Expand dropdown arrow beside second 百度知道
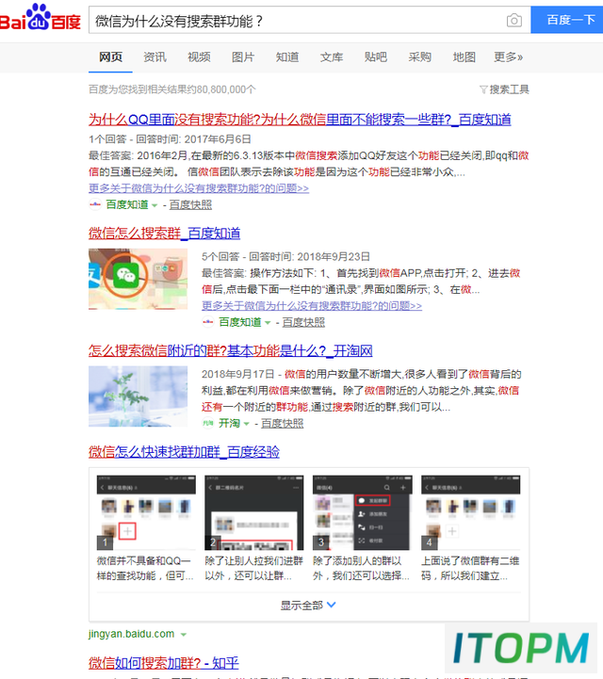This screenshot has height=679, width=603. click(268, 323)
